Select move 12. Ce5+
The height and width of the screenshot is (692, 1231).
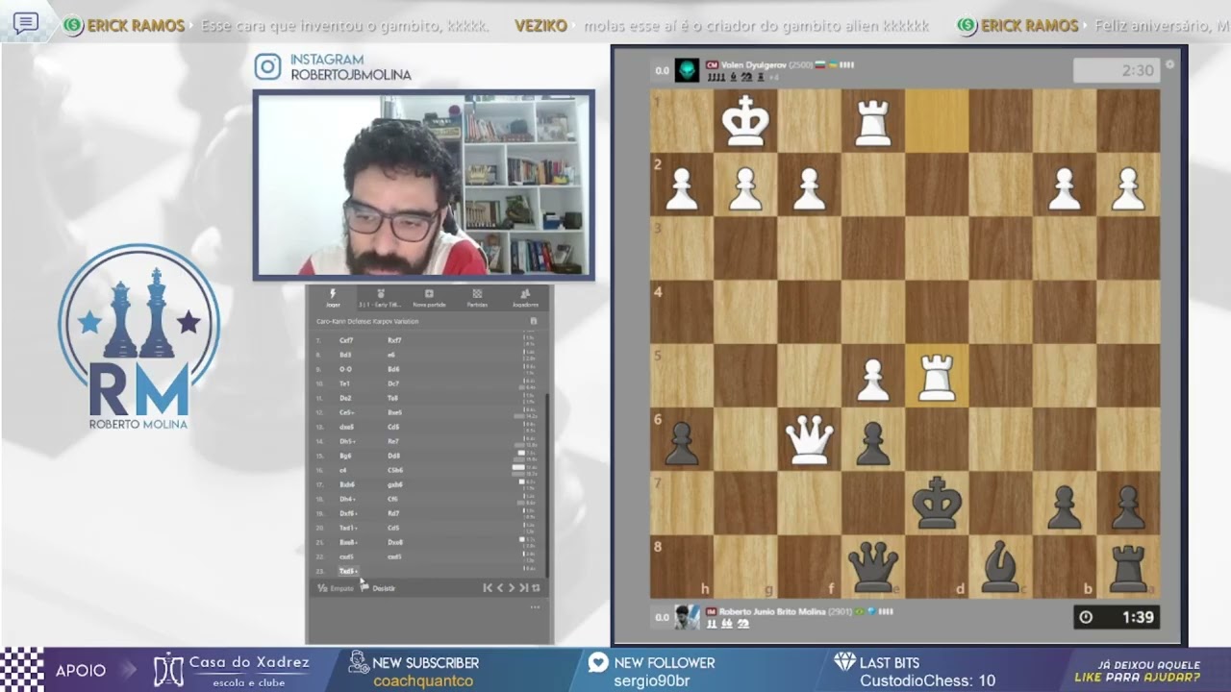pyautogui.click(x=346, y=412)
